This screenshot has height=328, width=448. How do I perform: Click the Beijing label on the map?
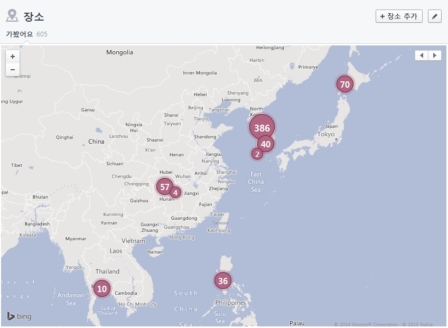coord(195,108)
